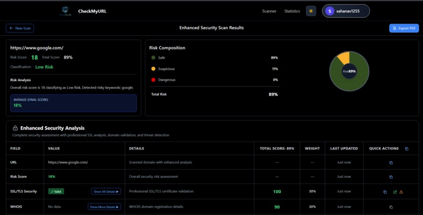Click the Dangerous 0% percentage
The height and width of the screenshot is (215, 423).
coord(276,80)
